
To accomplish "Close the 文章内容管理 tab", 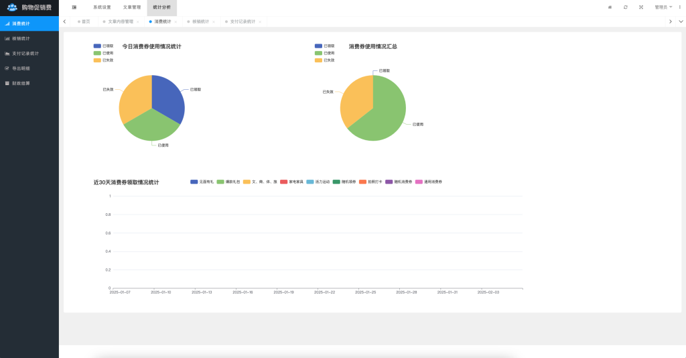I will point(138,21).
